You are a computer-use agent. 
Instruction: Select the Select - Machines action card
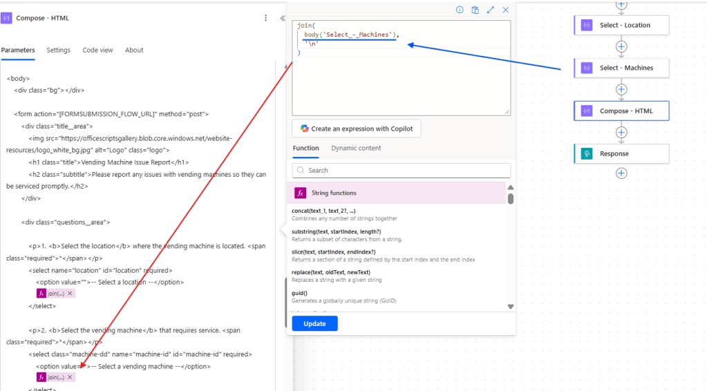(621, 68)
